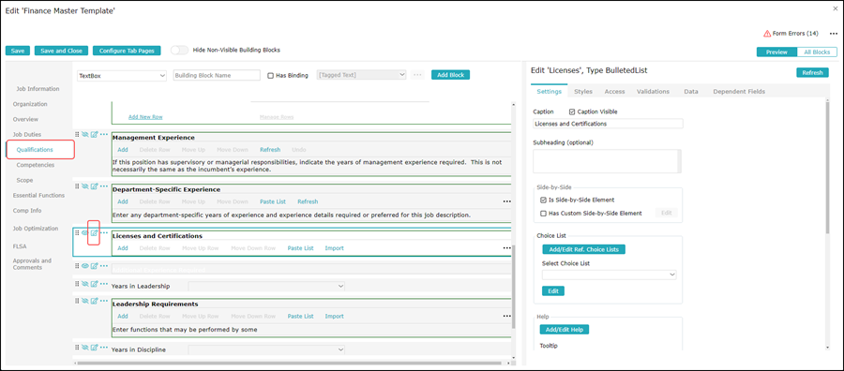Open toolbar overflow menu in Licenses and Certifications list
This screenshot has height=371, width=844.
coord(506,248)
